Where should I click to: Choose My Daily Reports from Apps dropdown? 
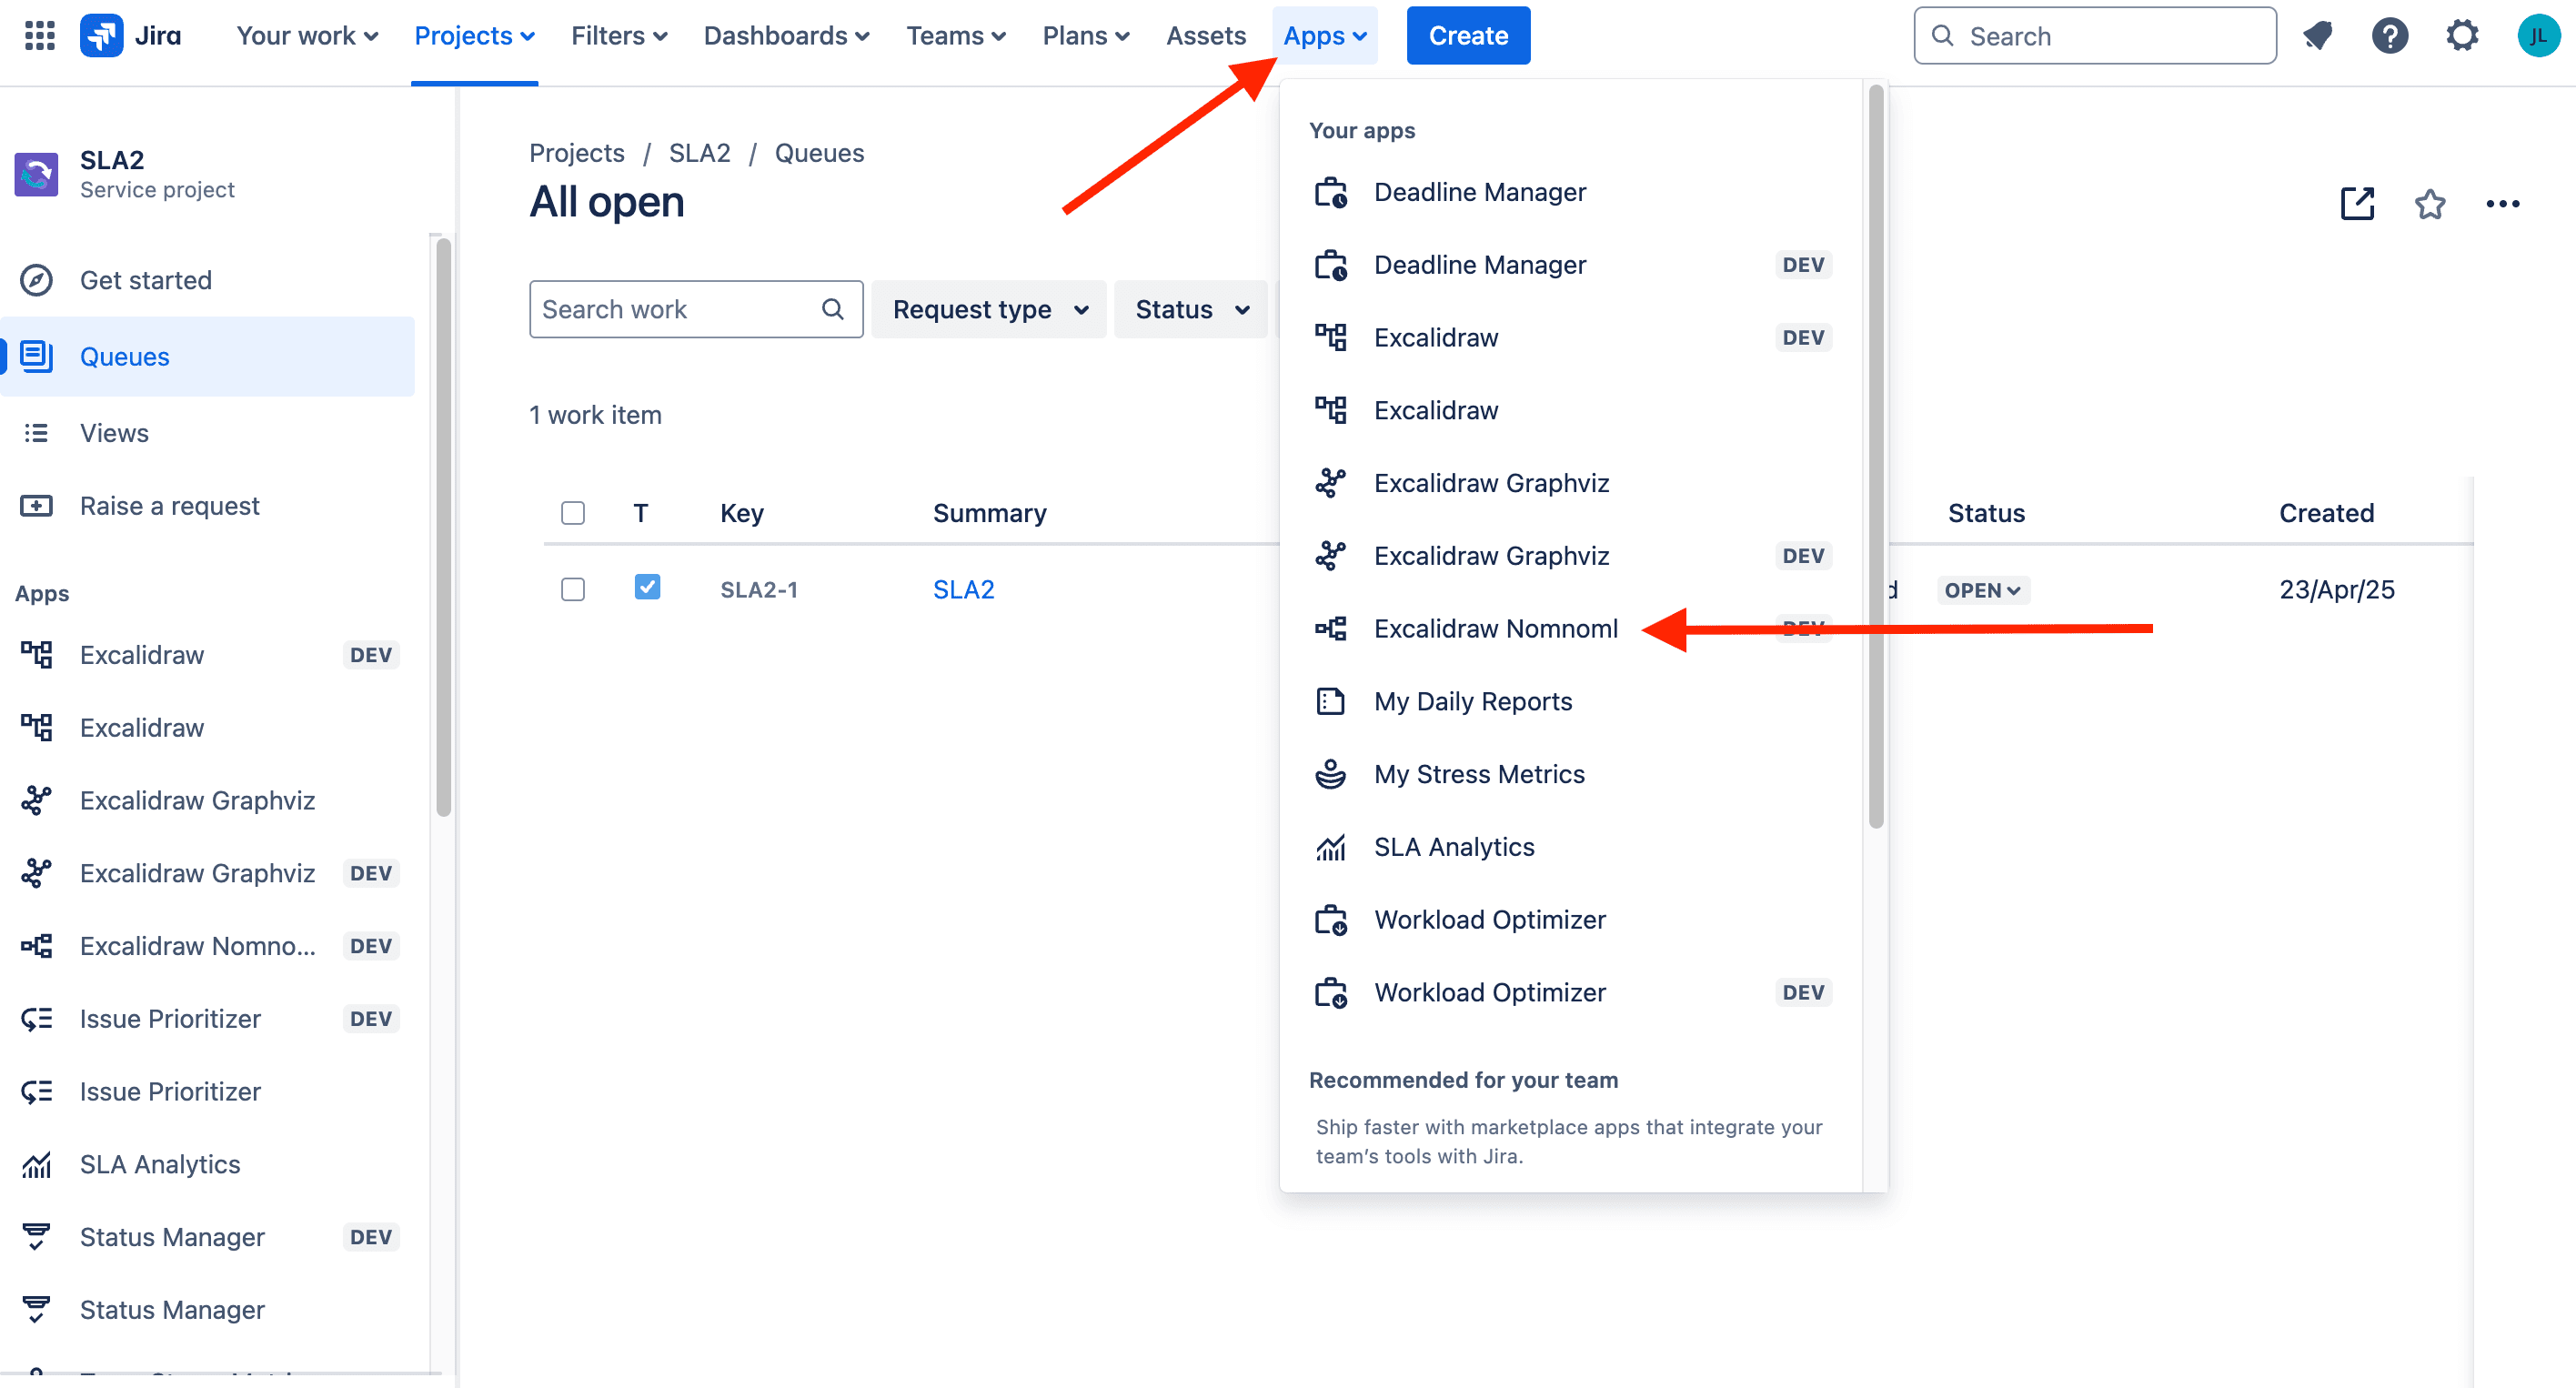[x=1572, y=701]
